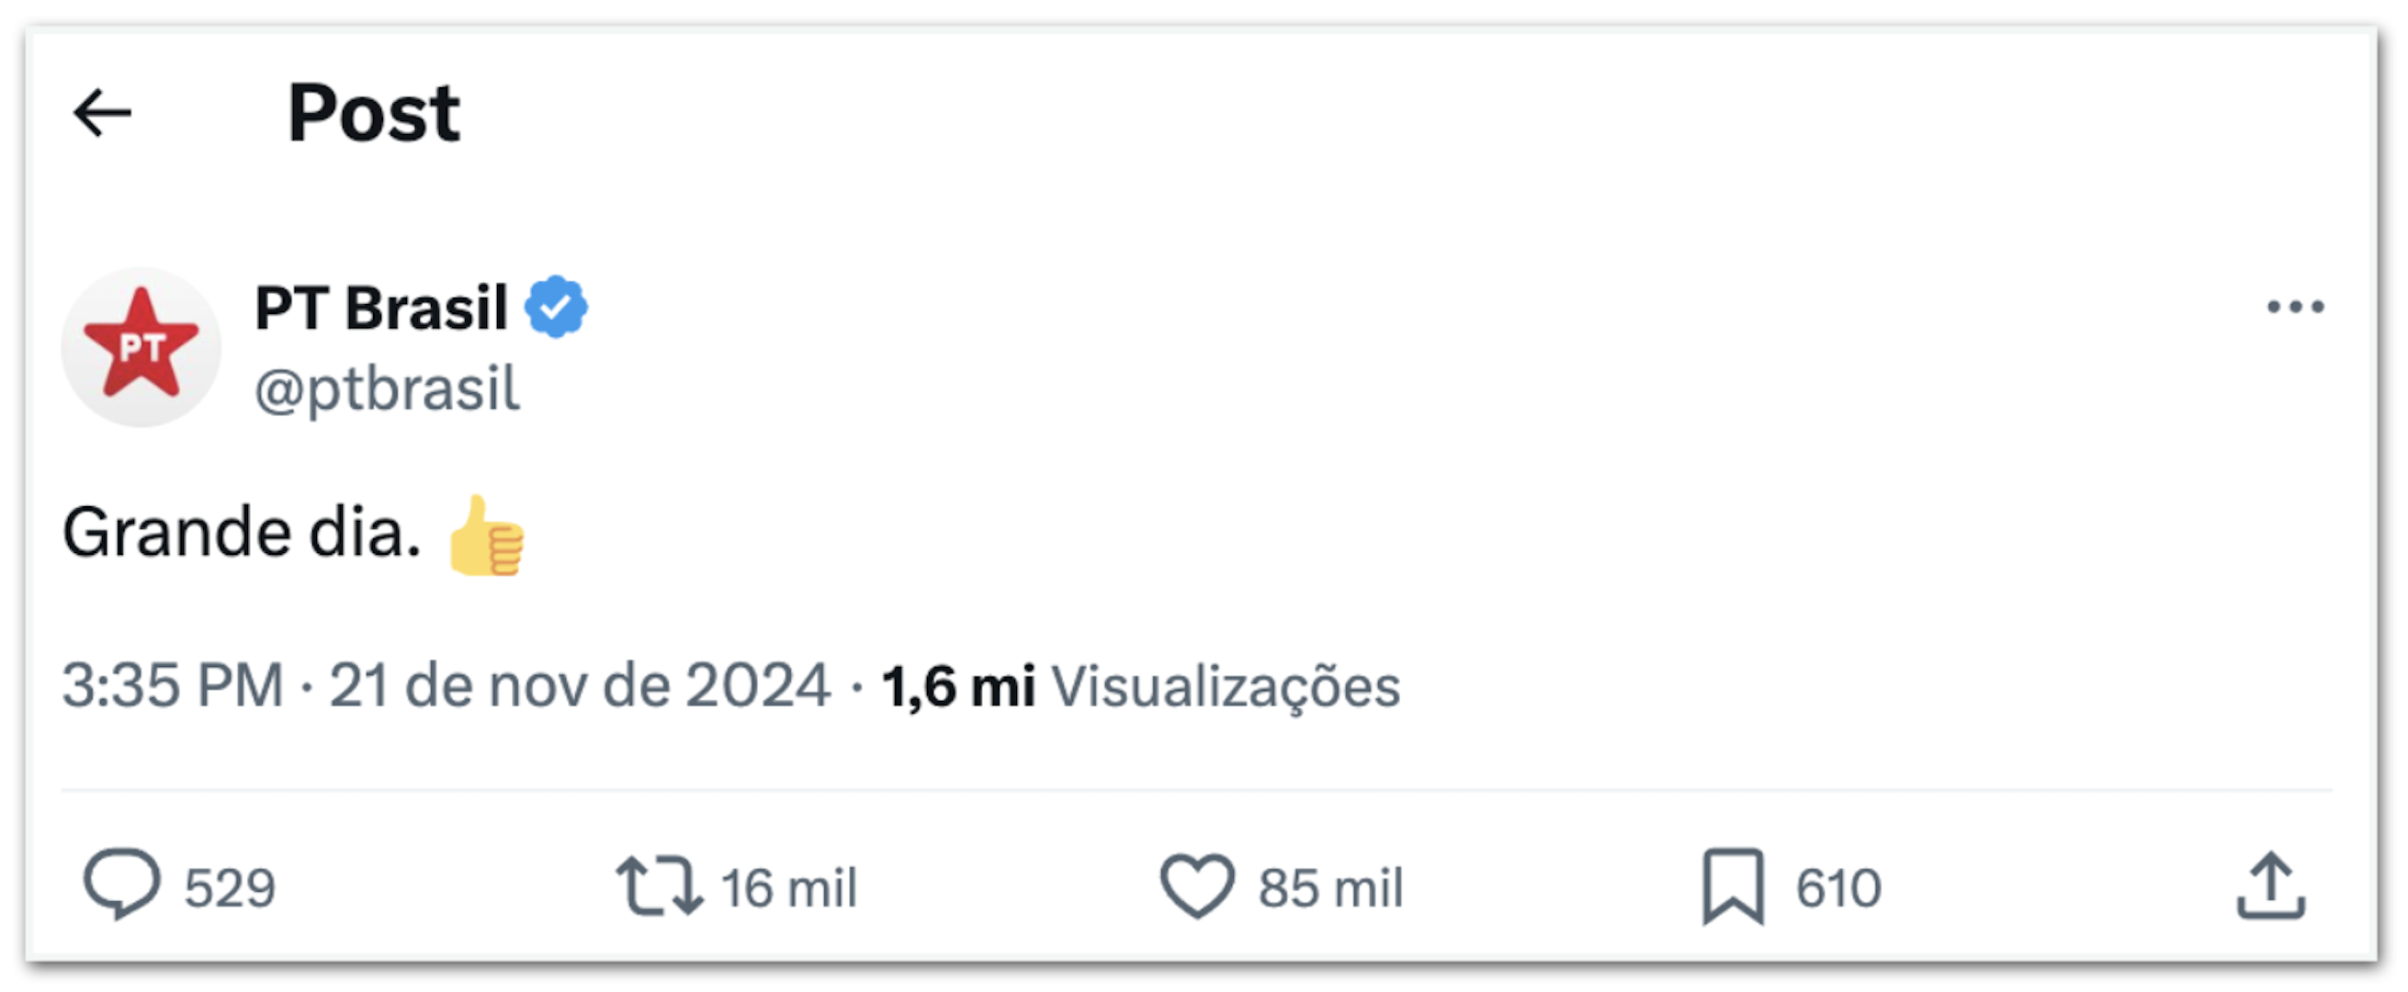Click the thumbs up emoji
This screenshot has height=992, width=2408.
pyautogui.click(x=486, y=535)
